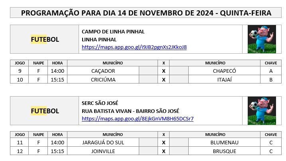Click the BLUMENAU team cell
286x161 pixels.
pos(224,142)
